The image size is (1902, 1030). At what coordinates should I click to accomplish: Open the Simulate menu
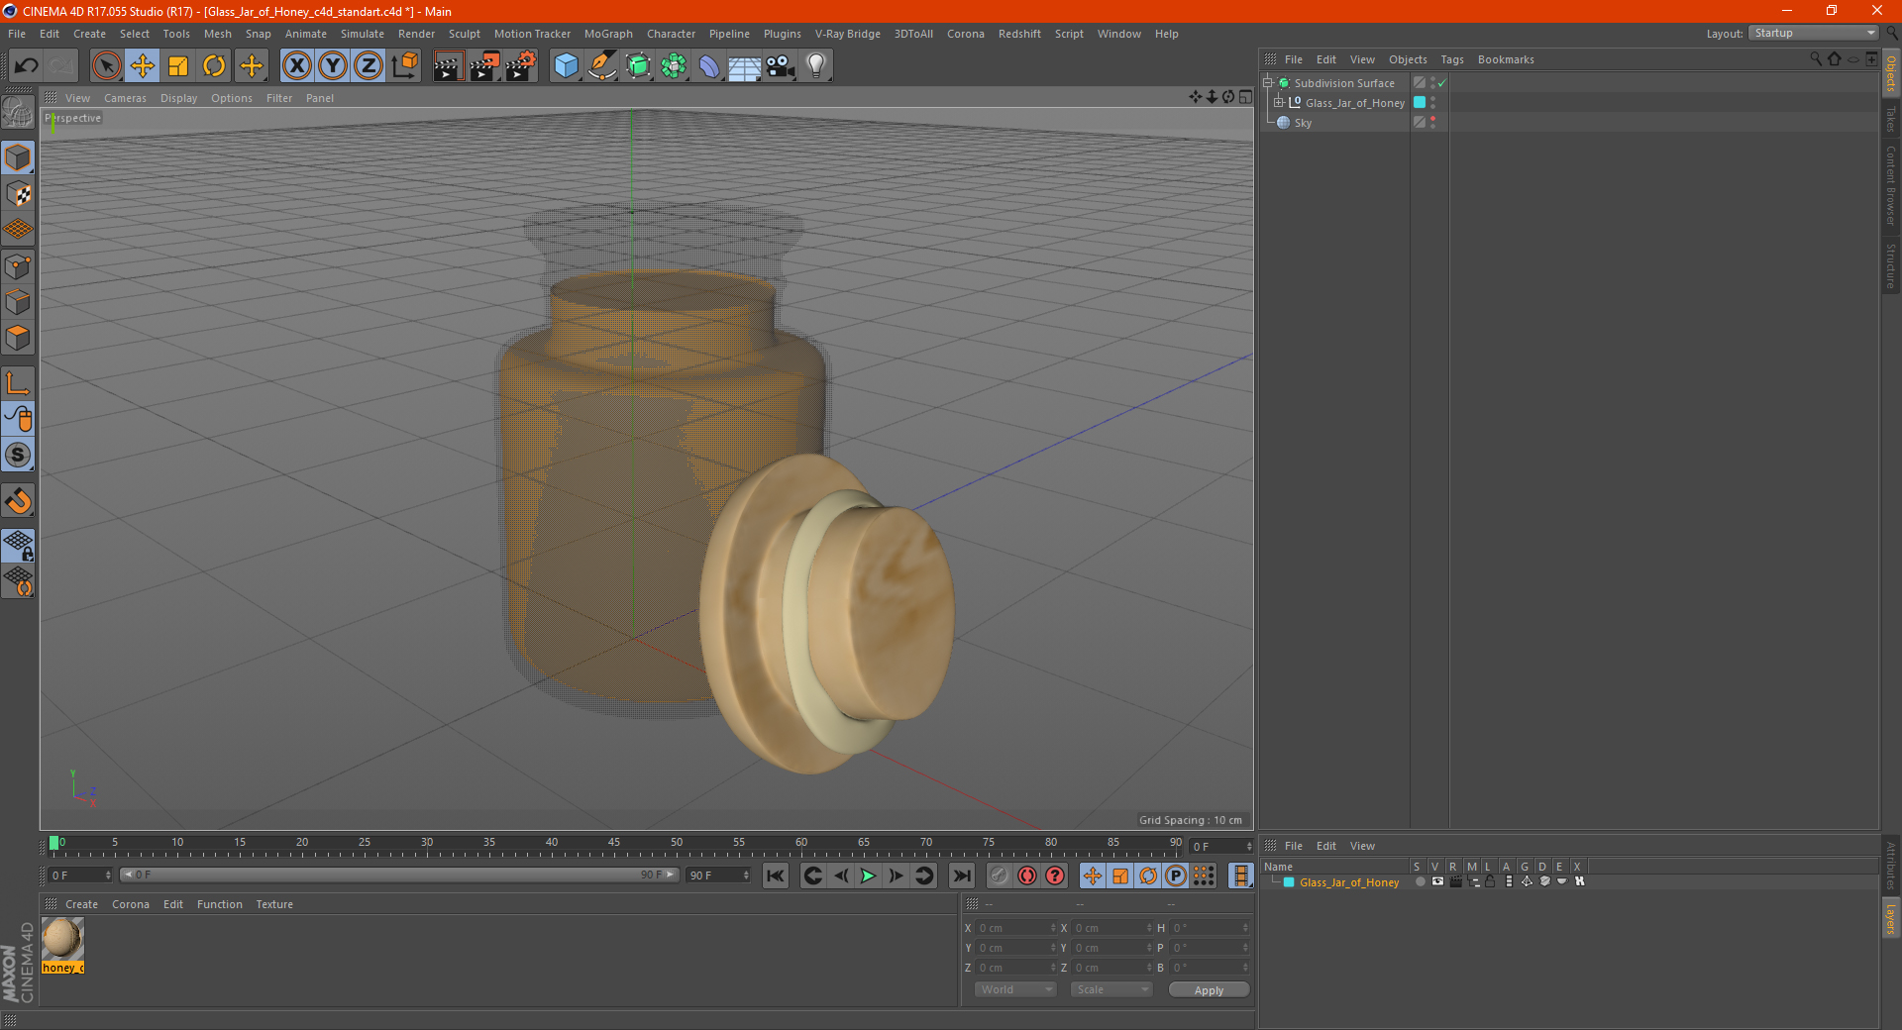[x=363, y=34]
